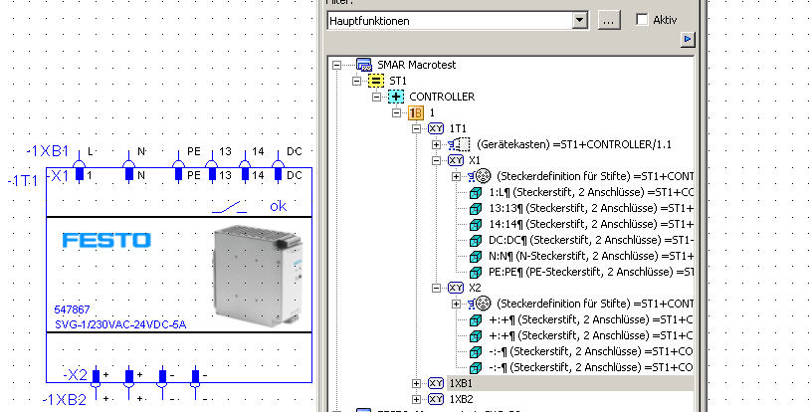The image size is (809, 412).
Task: Click the cube icon of pin 14:14
Action: pyautogui.click(x=476, y=225)
